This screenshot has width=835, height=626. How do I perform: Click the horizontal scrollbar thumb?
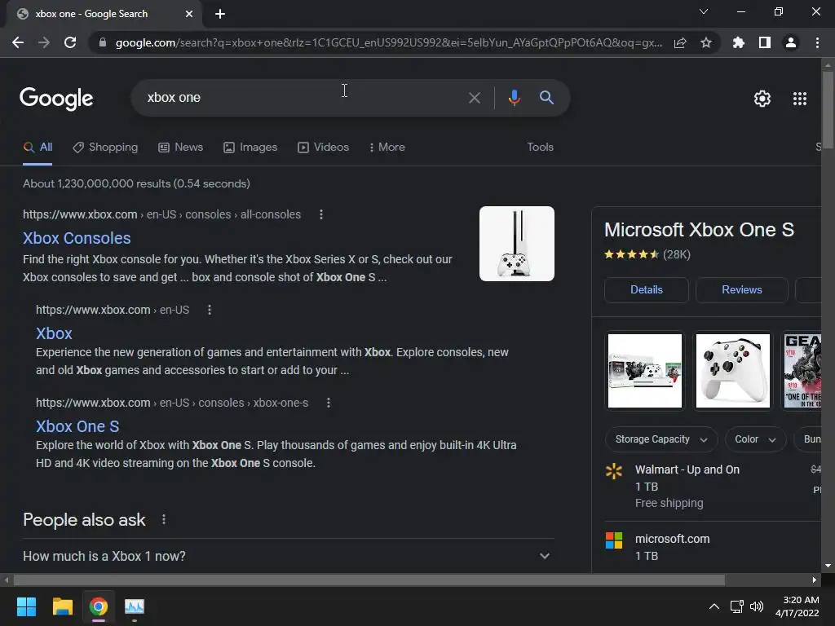pyautogui.click(x=369, y=580)
